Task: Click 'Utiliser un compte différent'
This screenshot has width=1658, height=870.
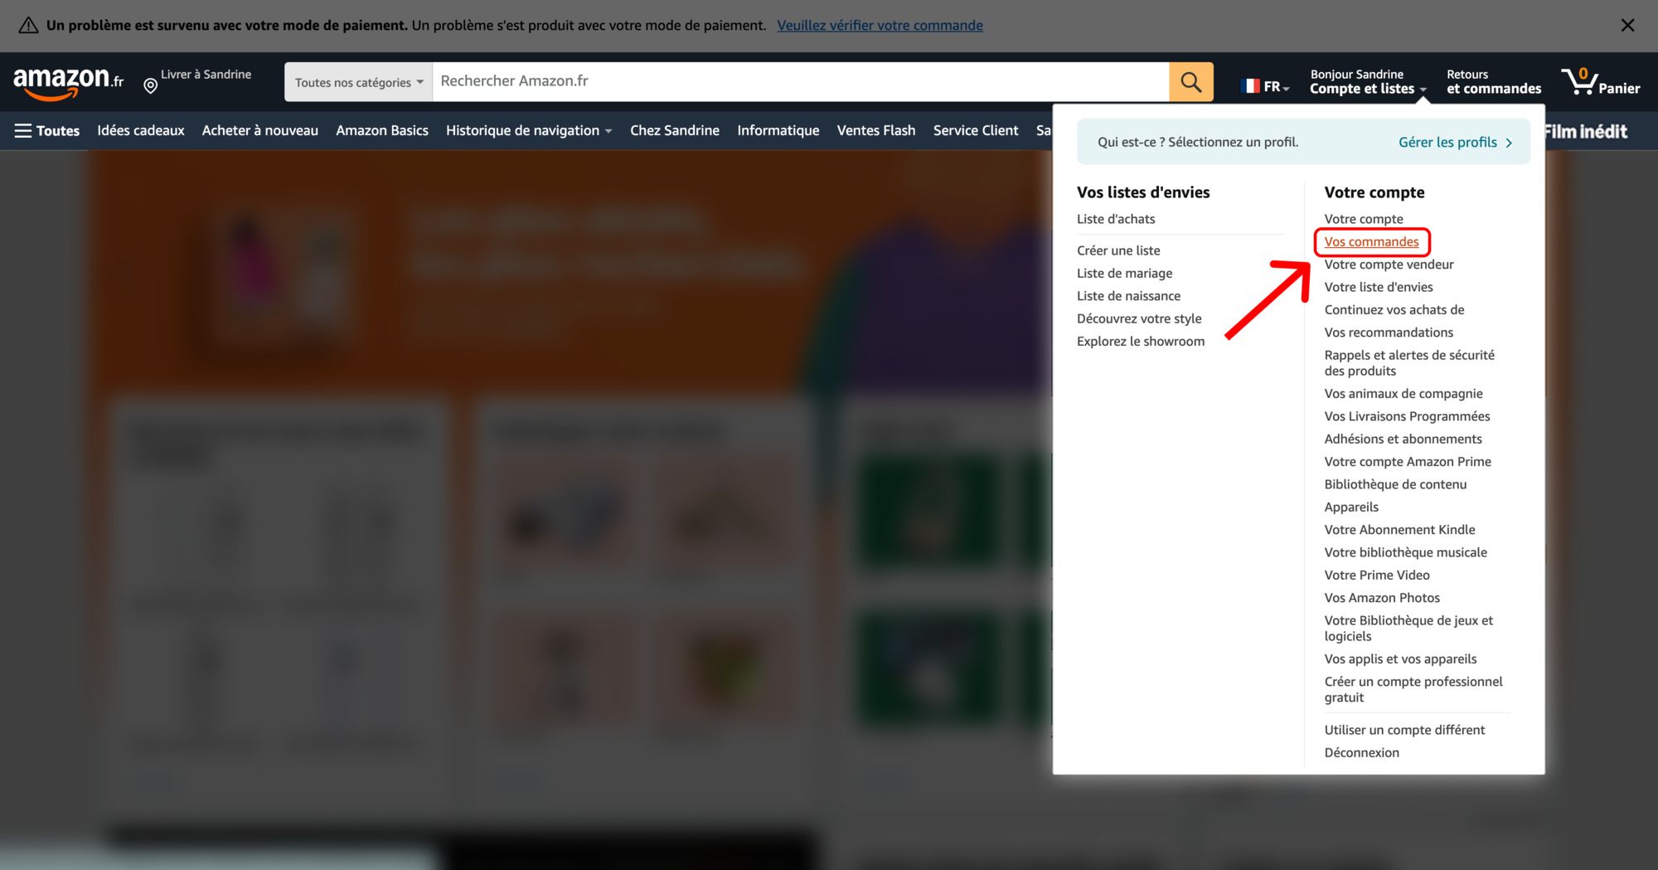Action: click(x=1404, y=730)
